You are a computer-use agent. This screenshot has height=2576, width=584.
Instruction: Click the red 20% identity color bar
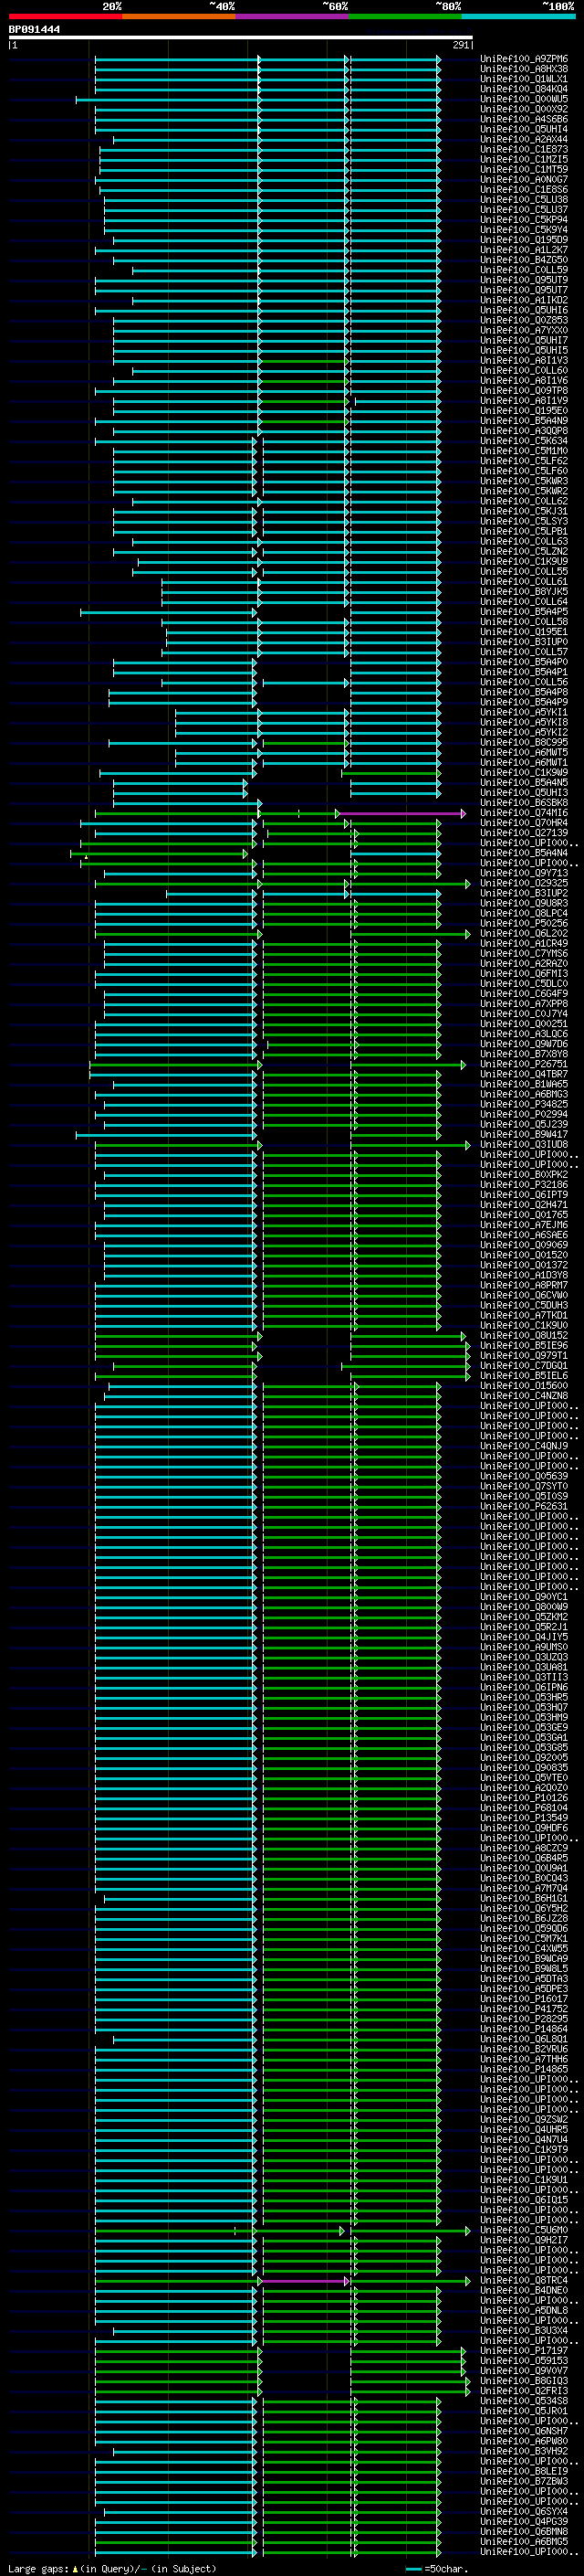pyautogui.click(x=65, y=16)
